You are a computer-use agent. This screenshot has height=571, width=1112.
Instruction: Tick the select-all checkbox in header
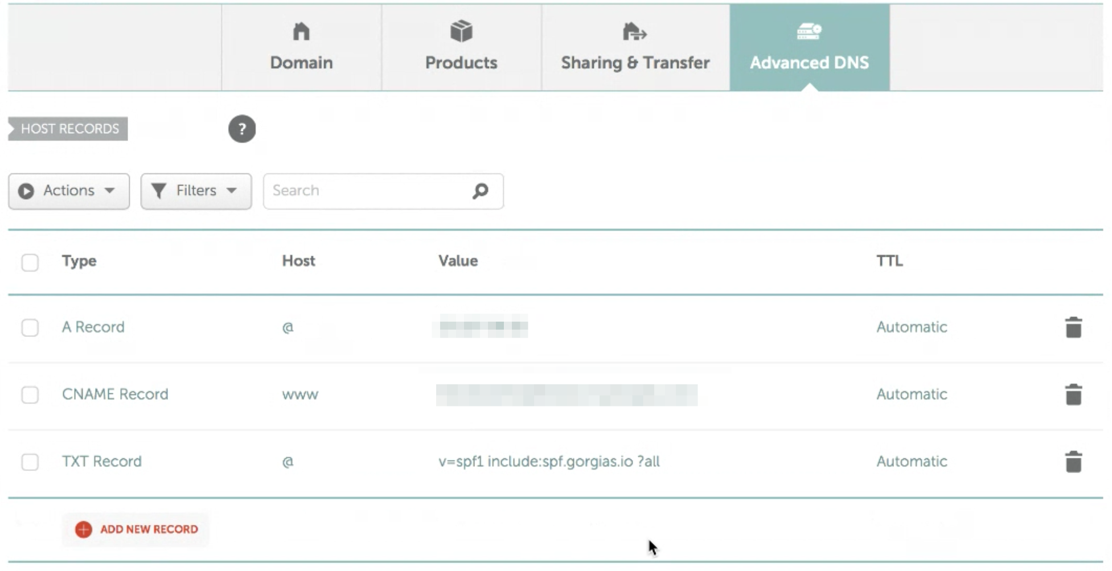30,262
